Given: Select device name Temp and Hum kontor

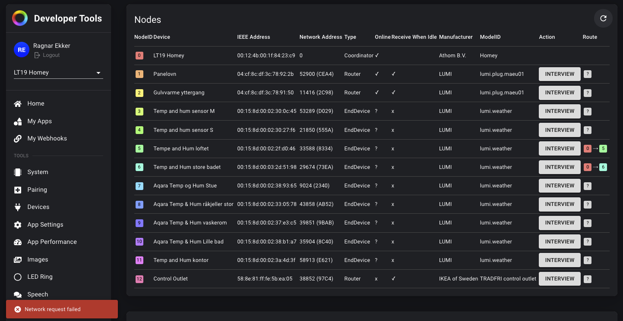Looking at the screenshot, I should pos(181,260).
